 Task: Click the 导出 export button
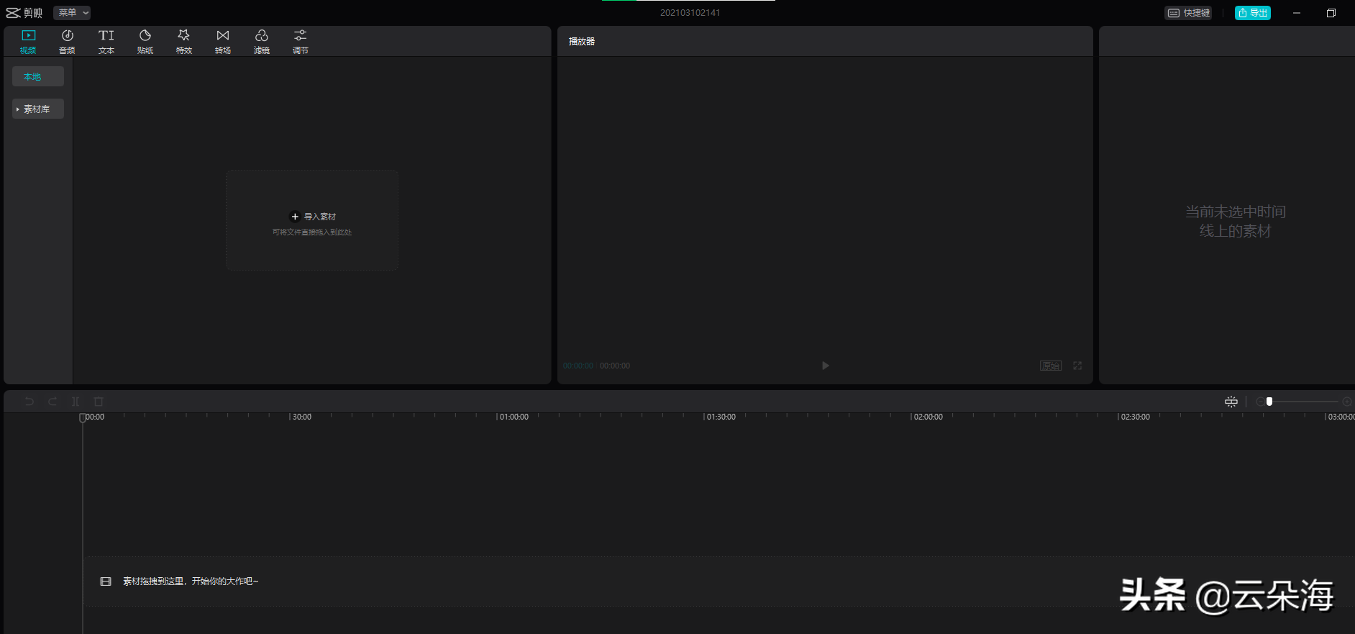tap(1253, 13)
